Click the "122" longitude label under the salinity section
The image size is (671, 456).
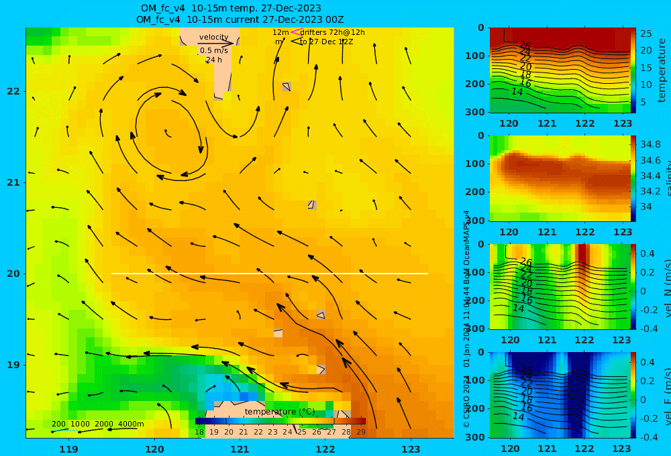(584, 232)
